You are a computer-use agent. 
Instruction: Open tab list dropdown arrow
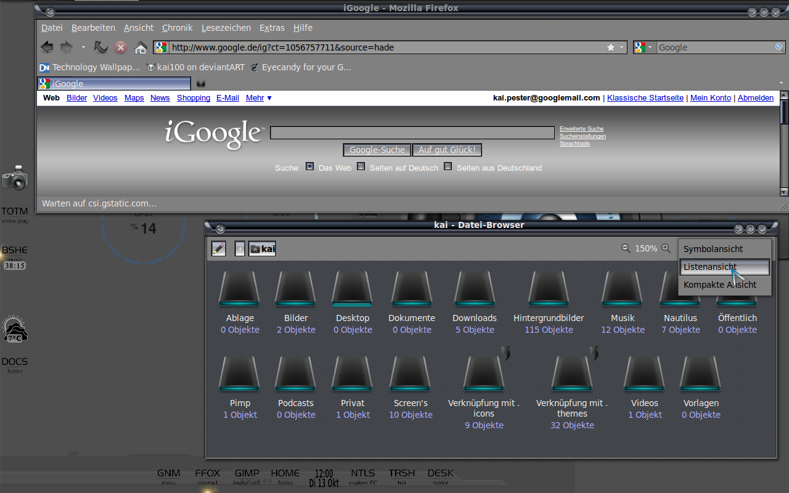coord(782,83)
